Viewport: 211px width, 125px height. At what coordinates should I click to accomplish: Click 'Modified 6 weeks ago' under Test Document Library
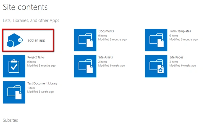point(41,92)
